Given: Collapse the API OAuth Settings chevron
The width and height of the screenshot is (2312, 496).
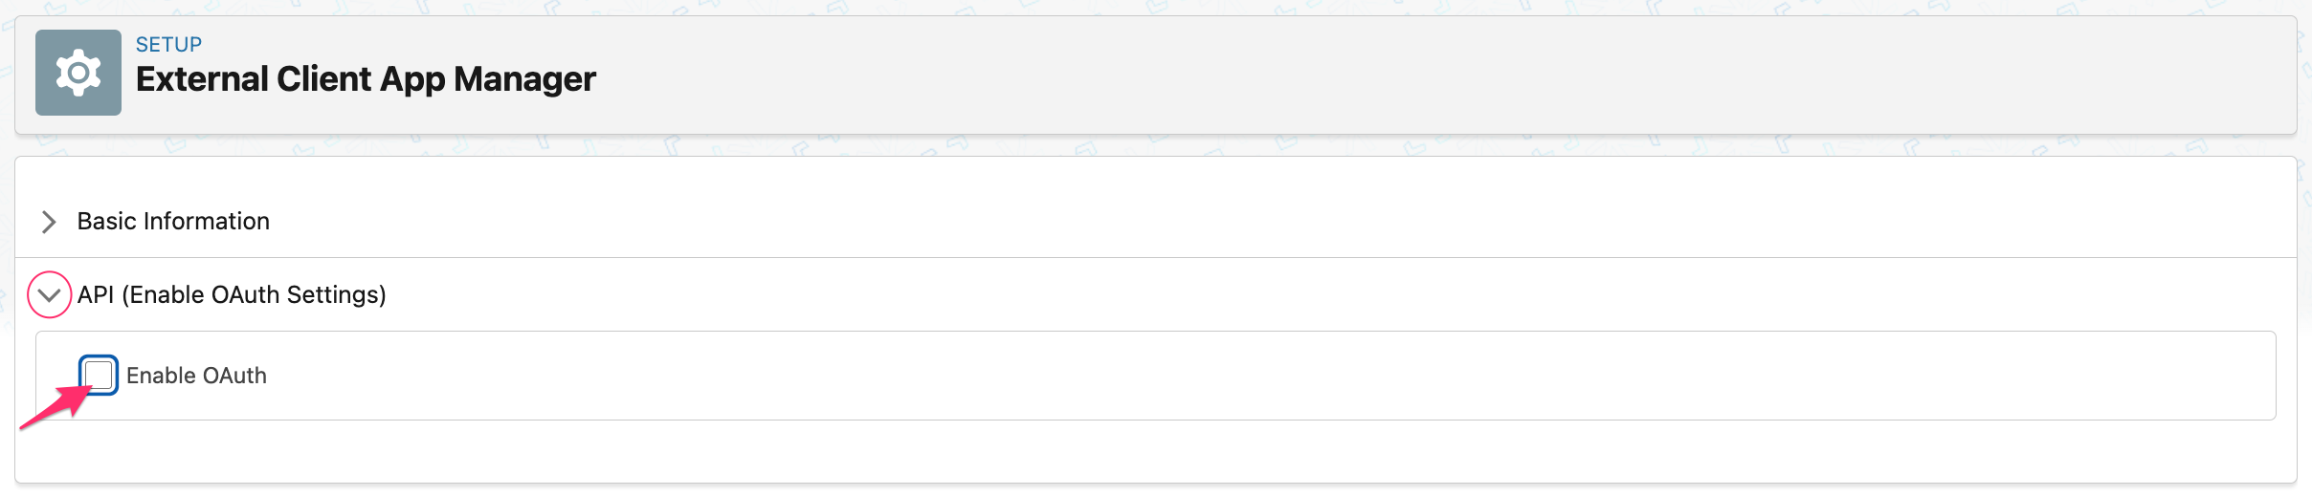Looking at the screenshot, I should [50, 295].
